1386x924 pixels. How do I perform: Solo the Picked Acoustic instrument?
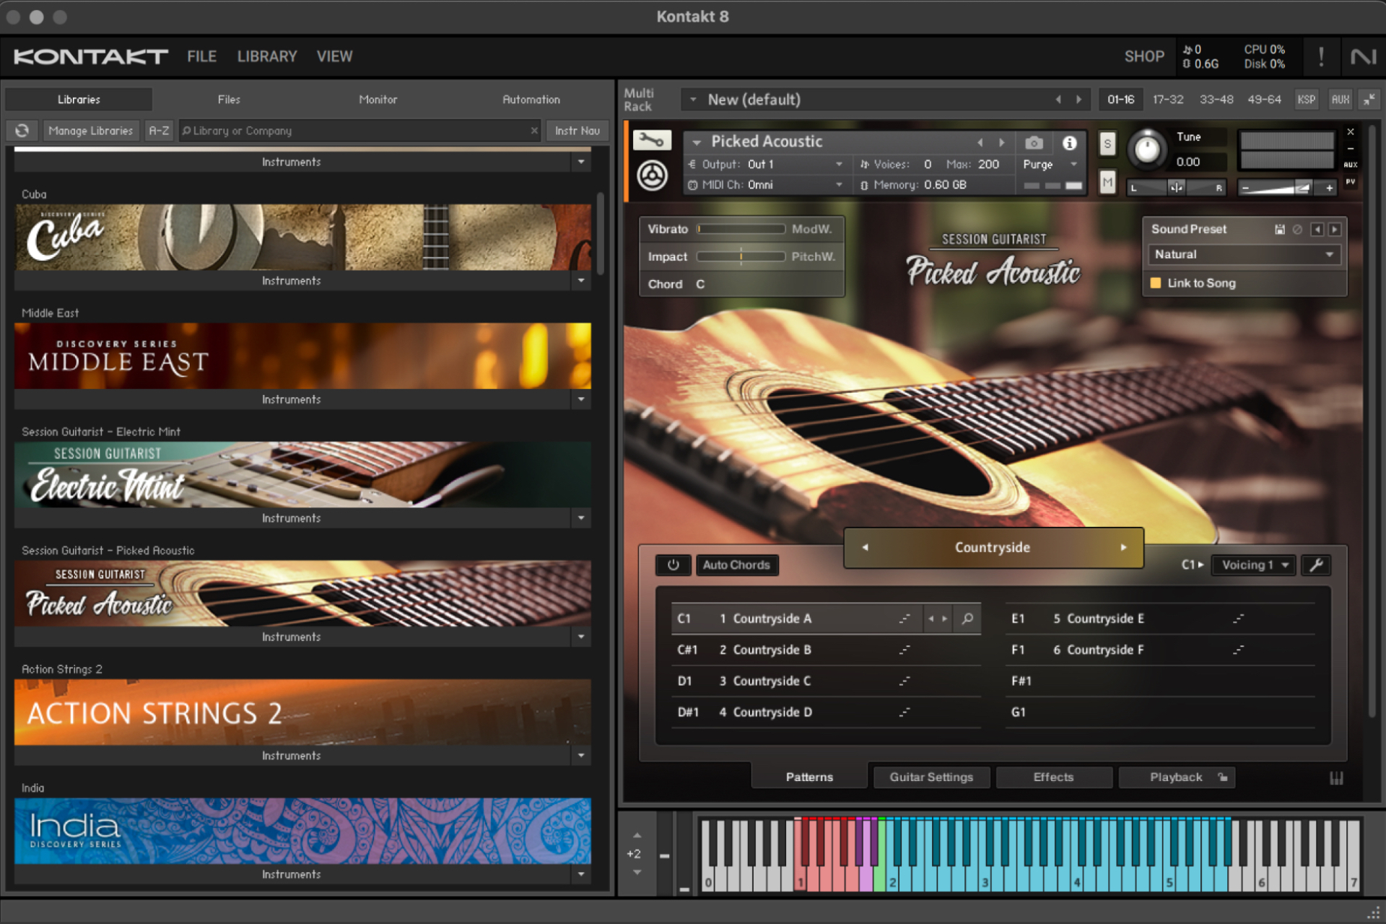pos(1107,143)
